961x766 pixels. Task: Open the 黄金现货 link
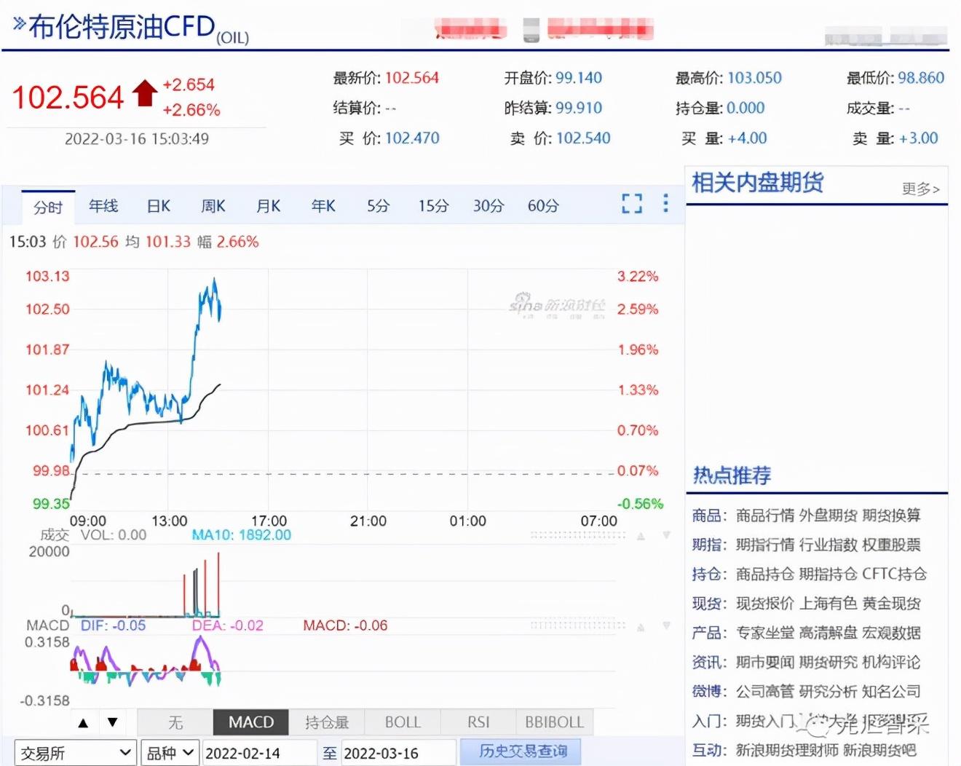[x=892, y=604]
